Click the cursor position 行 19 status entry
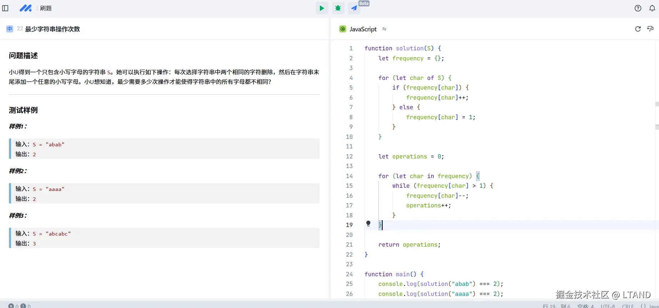 tap(557, 306)
